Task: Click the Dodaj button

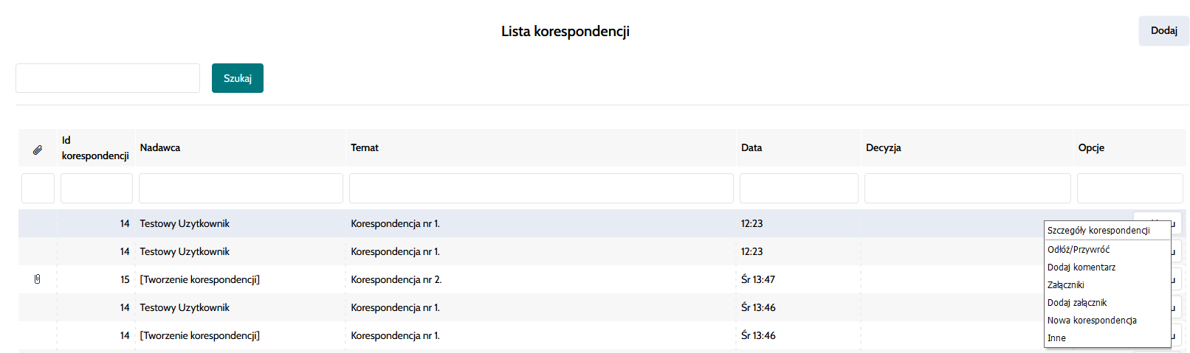Action: click(x=1163, y=31)
